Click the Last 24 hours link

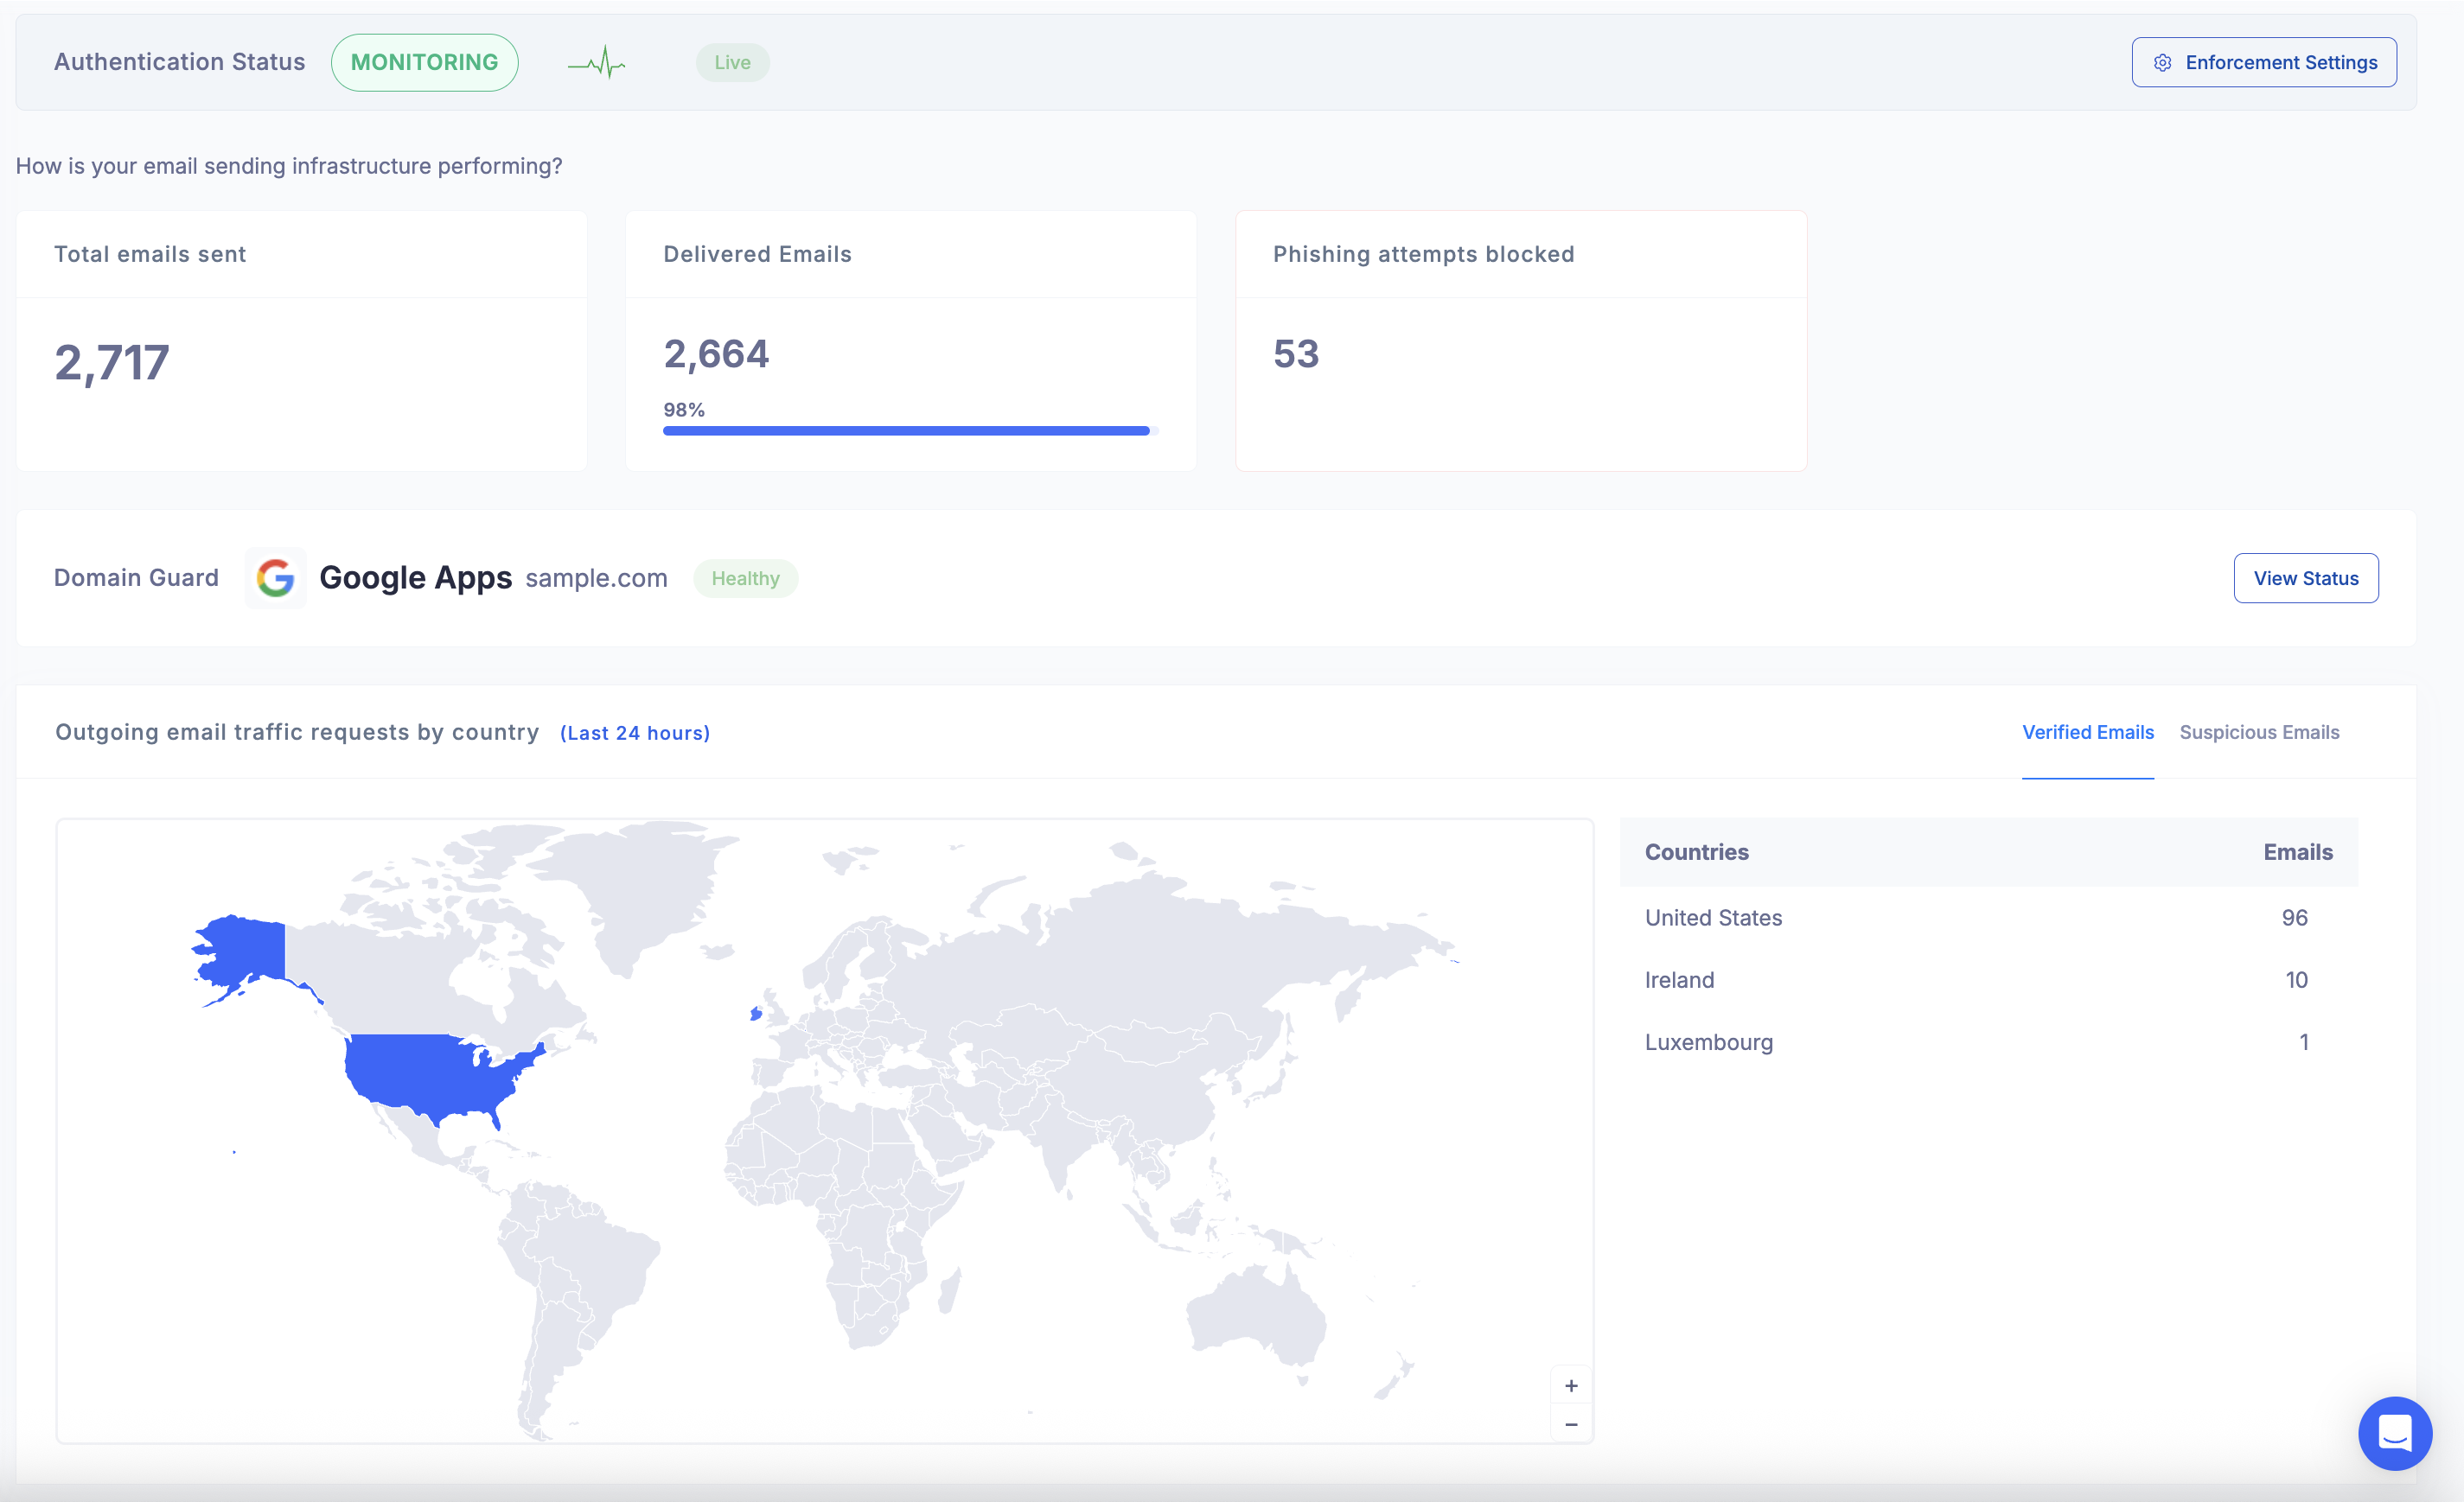635,734
